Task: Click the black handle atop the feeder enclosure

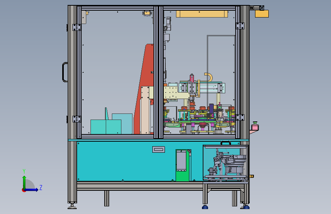Action: click(226, 143)
